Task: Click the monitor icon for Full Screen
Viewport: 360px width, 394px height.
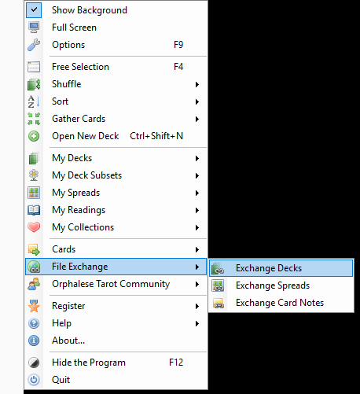Action: tap(34, 28)
